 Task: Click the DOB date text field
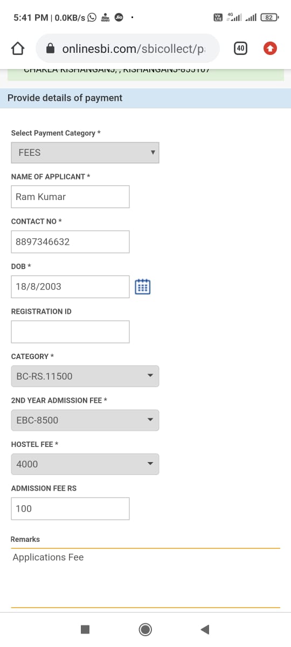70,287
